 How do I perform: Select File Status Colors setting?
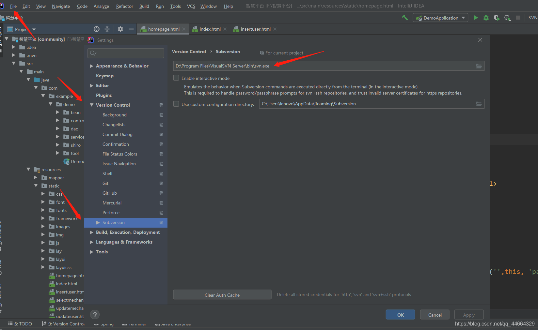(x=120, y=154)
